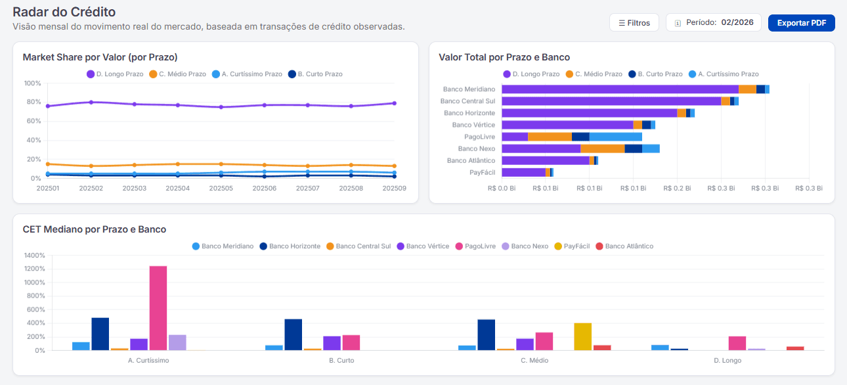Toggle Banco Horizonte in CET legend

(290, 246)
